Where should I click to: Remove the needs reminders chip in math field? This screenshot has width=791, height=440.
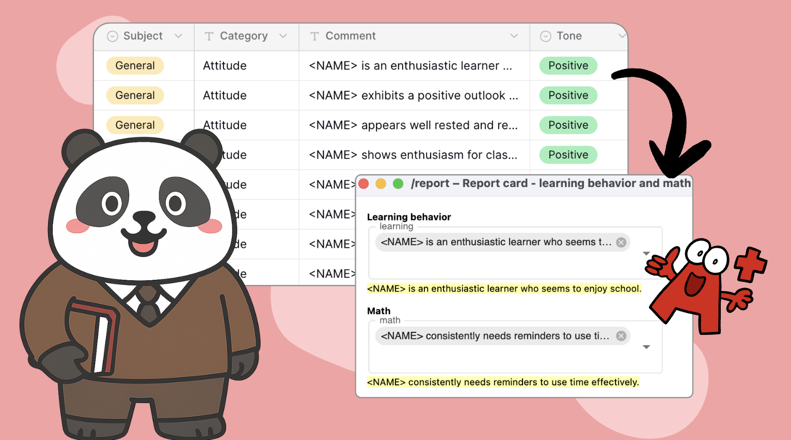(621, 336)
